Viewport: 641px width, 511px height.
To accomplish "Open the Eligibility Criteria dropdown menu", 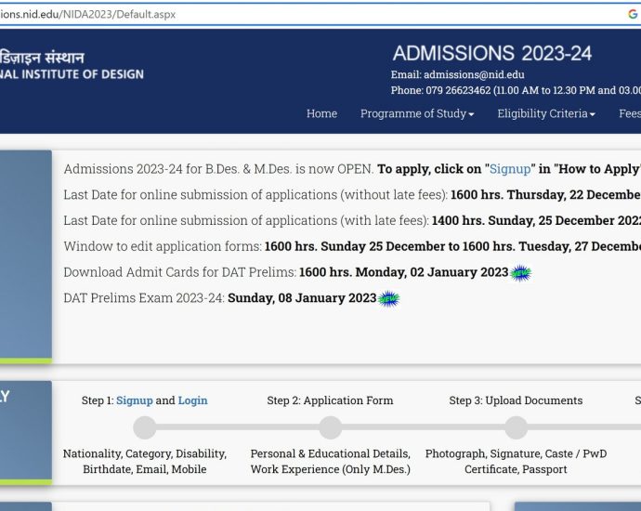I will tap(546, 113).
